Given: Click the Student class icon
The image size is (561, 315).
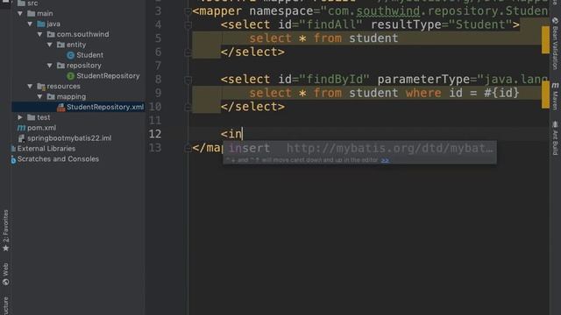Looking at the screenshot, I should coord(70,55).
